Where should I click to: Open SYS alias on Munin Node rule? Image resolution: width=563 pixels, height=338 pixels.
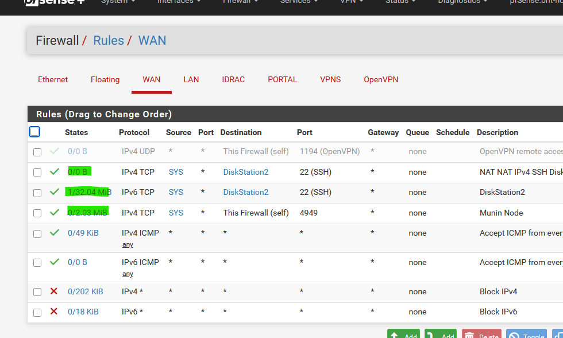(x=176, y=213)
